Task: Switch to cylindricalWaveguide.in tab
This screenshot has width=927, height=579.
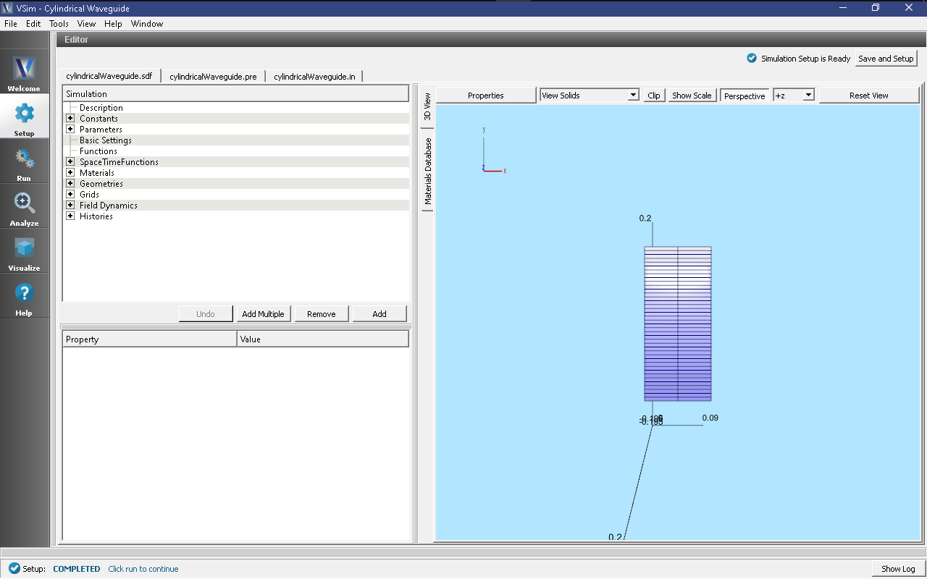Action: [x=314, y=76]
